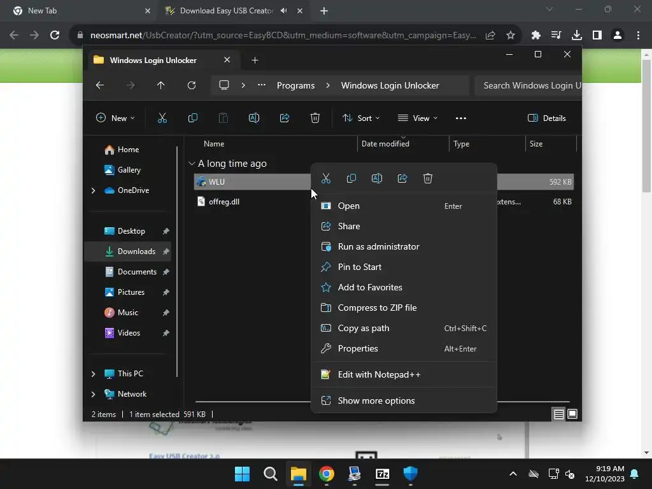Click Copy icon in Explorer toolbar
This screenshot has width=652, height=489.
pyautogui.click(x=193, y=118)
